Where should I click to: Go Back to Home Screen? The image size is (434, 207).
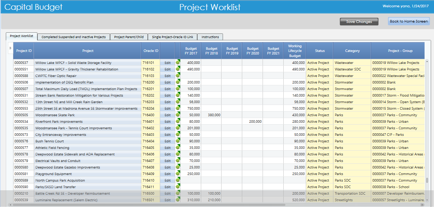[409, 21]
